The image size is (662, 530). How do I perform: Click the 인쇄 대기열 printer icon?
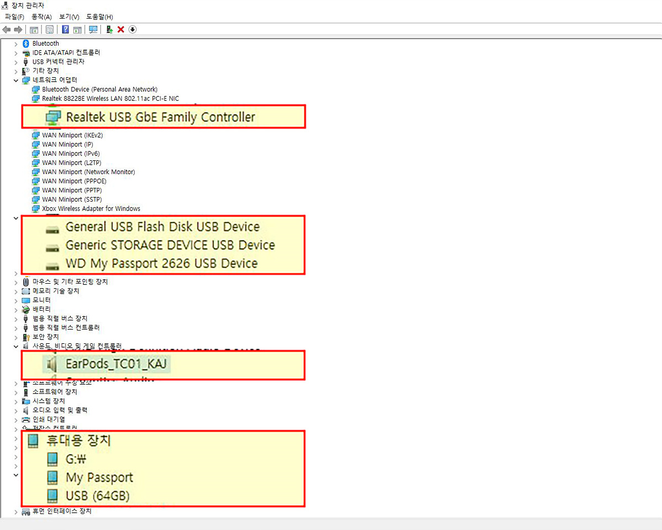[x=25, y=419]
